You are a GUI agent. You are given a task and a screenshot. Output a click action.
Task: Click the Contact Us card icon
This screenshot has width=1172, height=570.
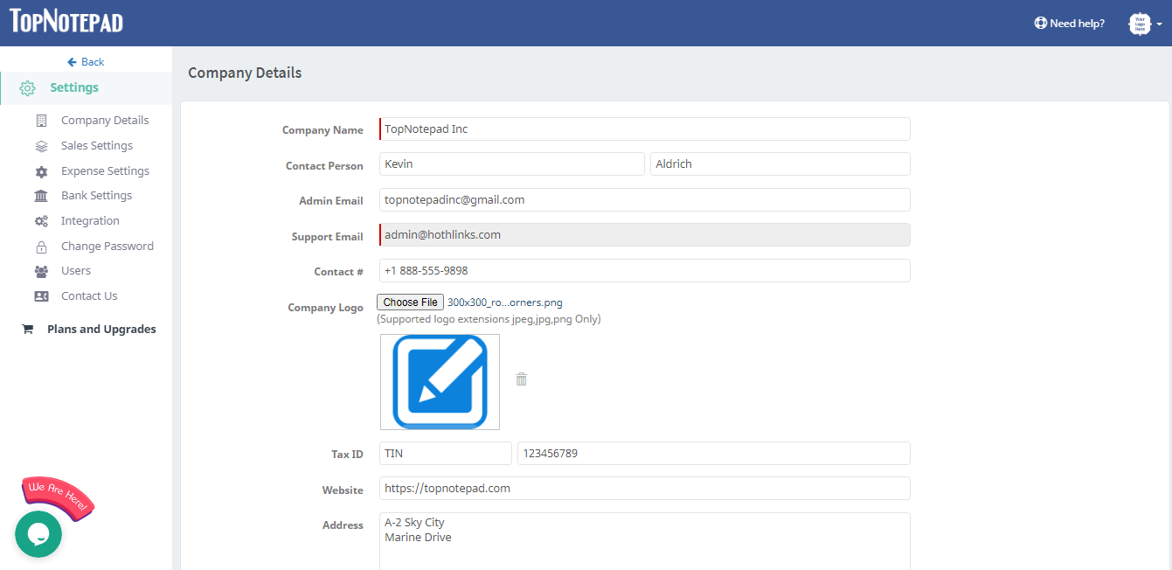point(41,296)
